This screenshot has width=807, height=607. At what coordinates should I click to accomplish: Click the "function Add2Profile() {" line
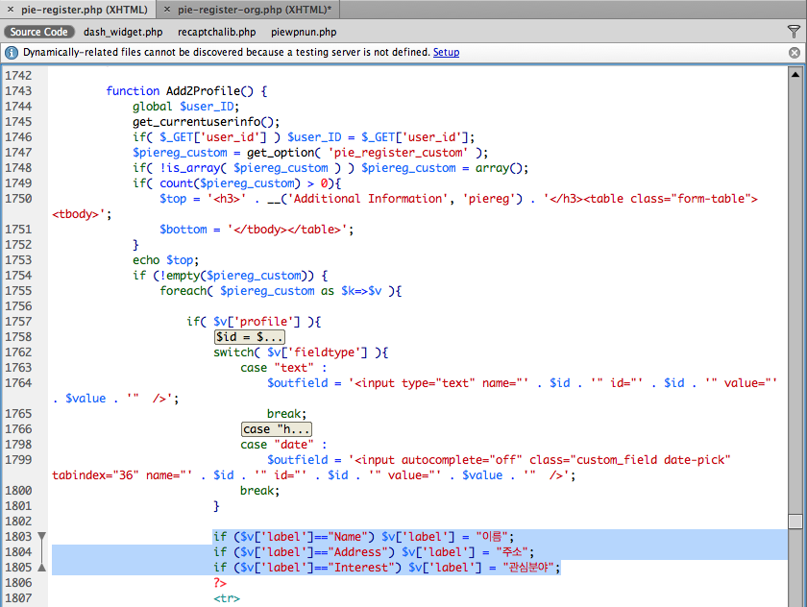point(186,91)
